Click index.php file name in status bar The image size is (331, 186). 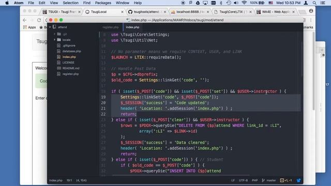tap(56, 180)
